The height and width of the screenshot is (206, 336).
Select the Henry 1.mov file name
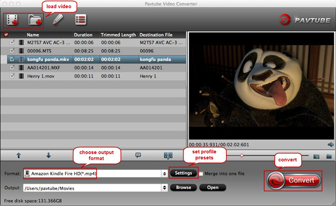[x=41, y=76]
